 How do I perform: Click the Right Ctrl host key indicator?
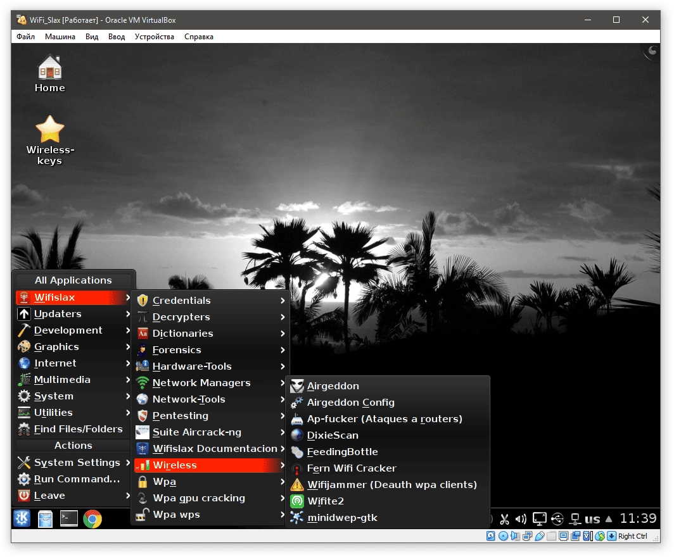click(632, 536)
